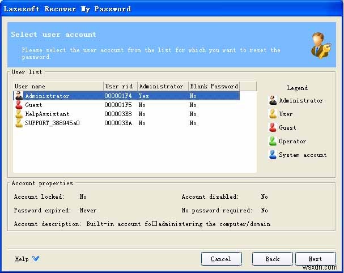Image resolution: width=344 pixels, height=273 pixels.
Task: Click the 'System account' legend label
Action: tap(303, 155)
